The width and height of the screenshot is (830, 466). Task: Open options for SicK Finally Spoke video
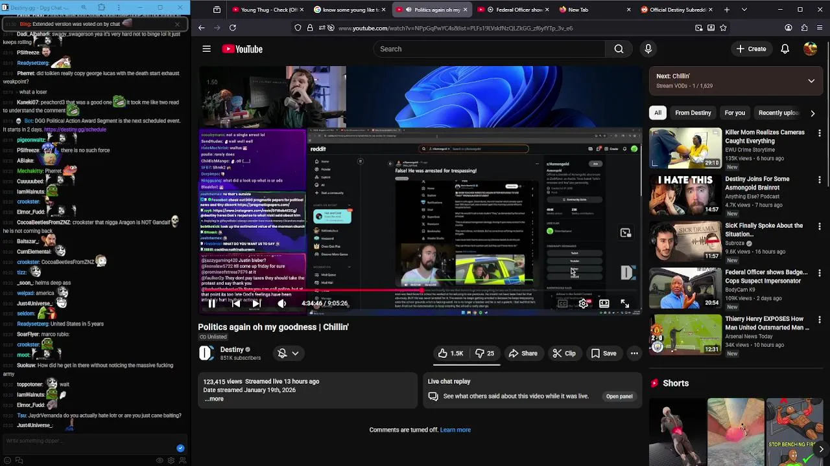click(x=820, y=227)
